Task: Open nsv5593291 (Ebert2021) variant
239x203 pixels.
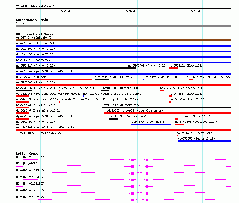Action: point(76,88)
